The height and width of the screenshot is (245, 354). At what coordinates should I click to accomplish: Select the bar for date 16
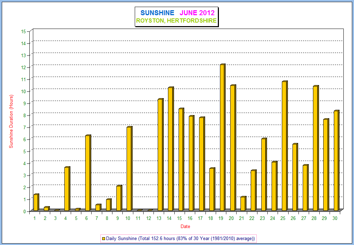(192, 163)
